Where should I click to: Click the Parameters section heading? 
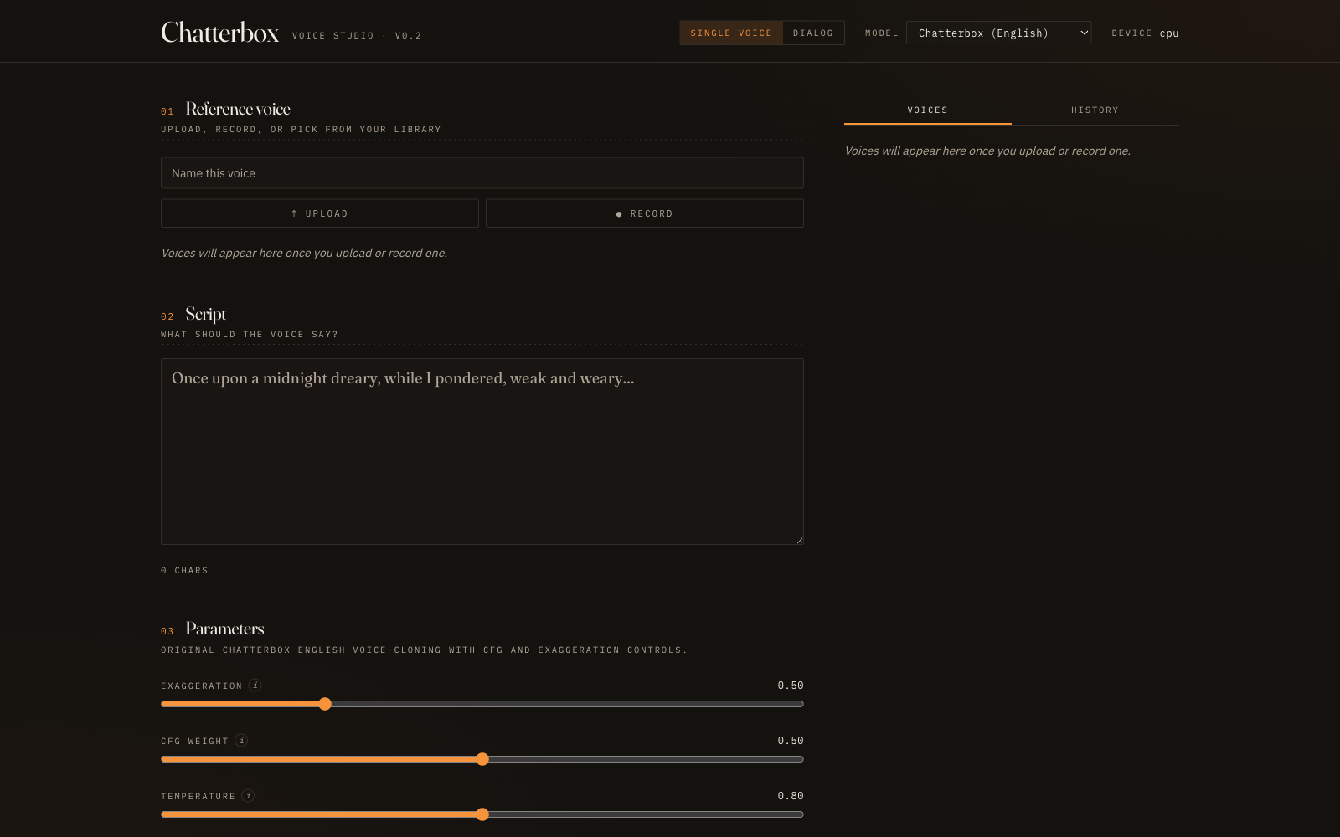point(224,629)
